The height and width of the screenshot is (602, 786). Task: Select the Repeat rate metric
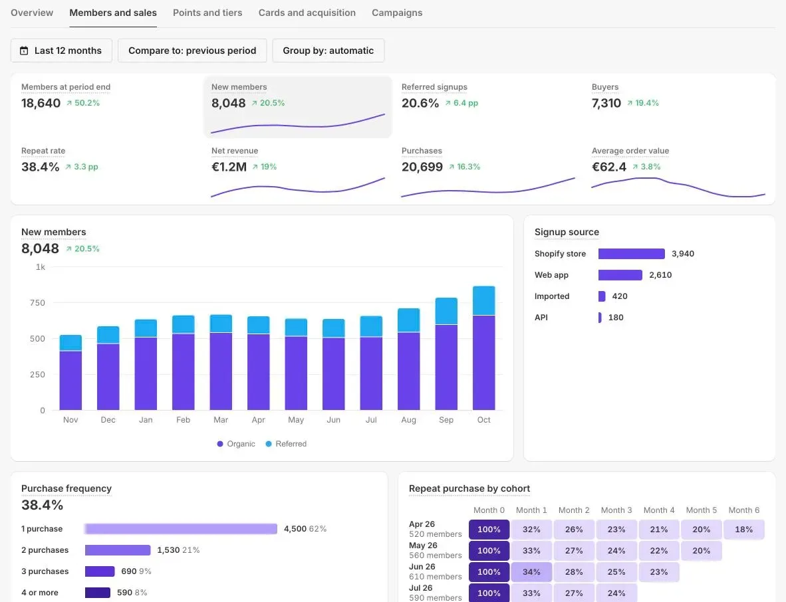point(107,171)
